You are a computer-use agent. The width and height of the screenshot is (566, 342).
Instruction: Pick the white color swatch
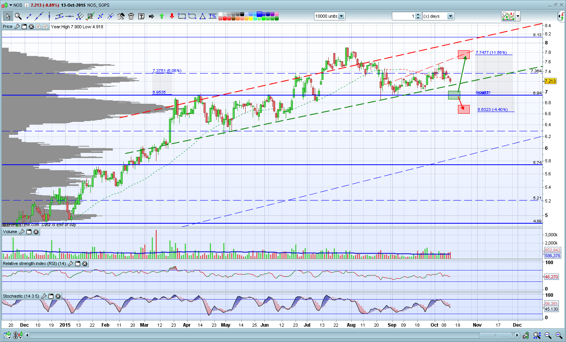221,14
